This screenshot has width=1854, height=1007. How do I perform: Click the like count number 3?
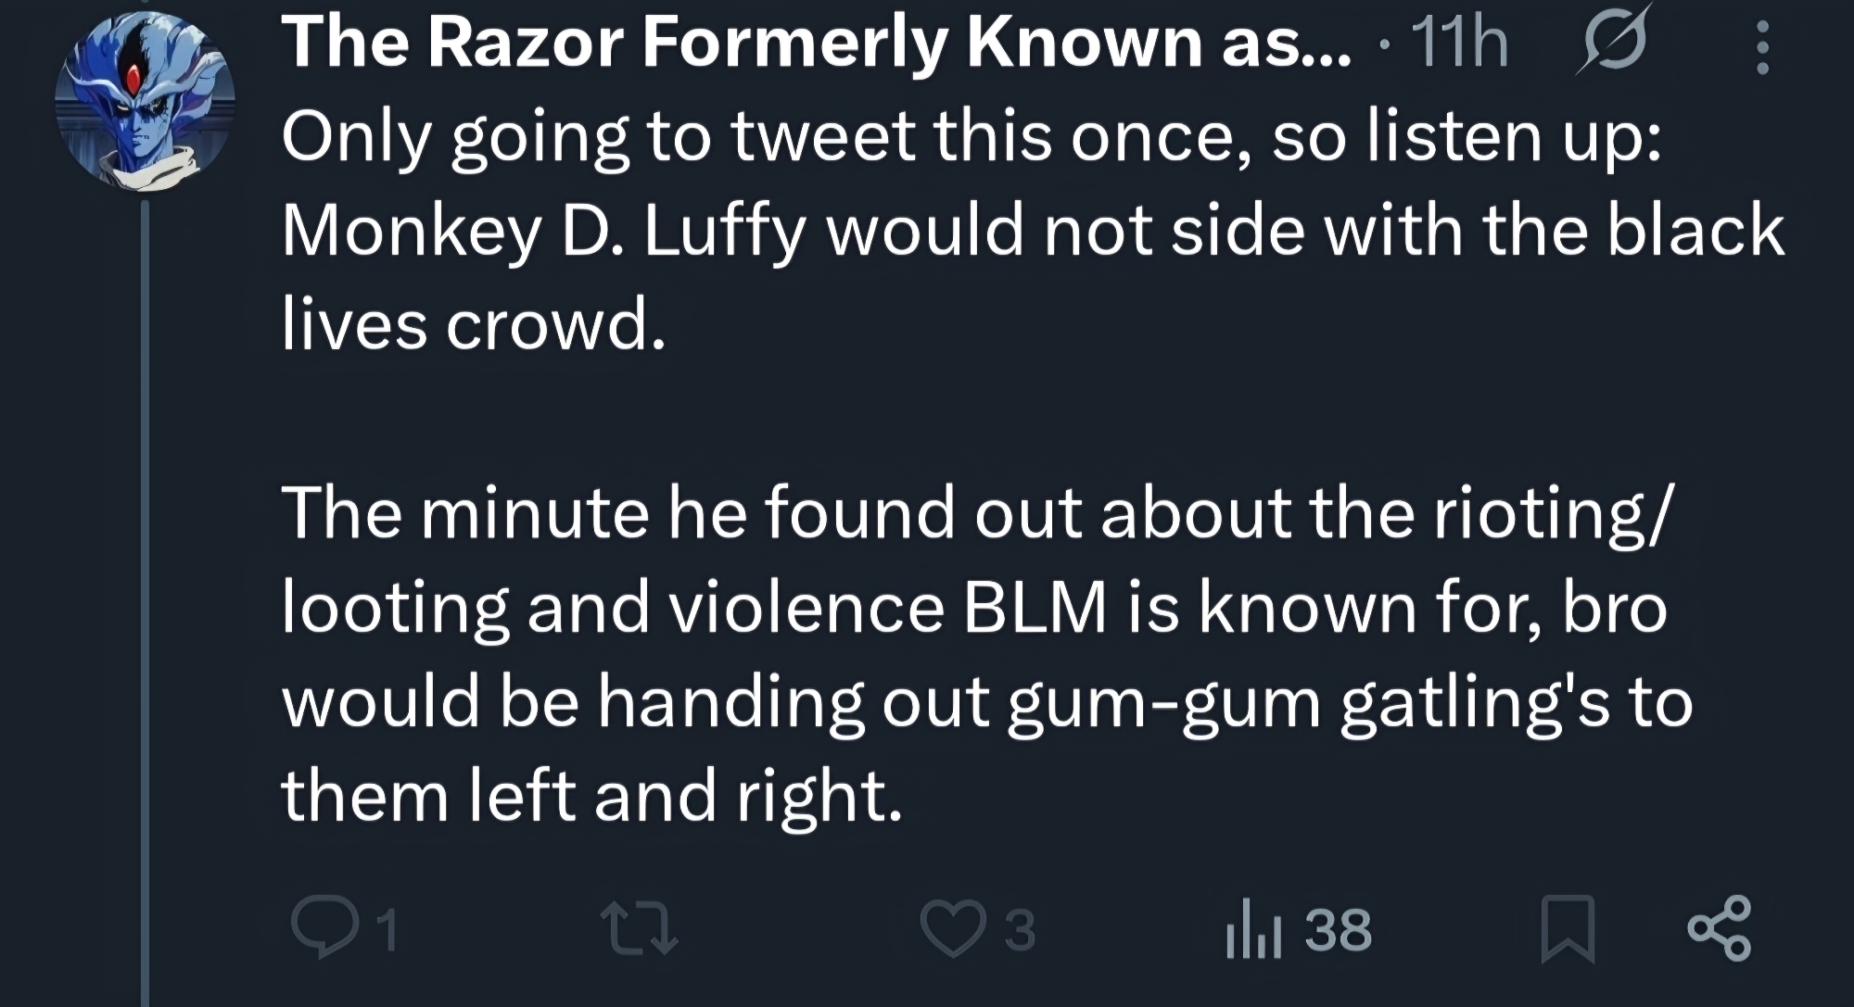pos(1020,930)
